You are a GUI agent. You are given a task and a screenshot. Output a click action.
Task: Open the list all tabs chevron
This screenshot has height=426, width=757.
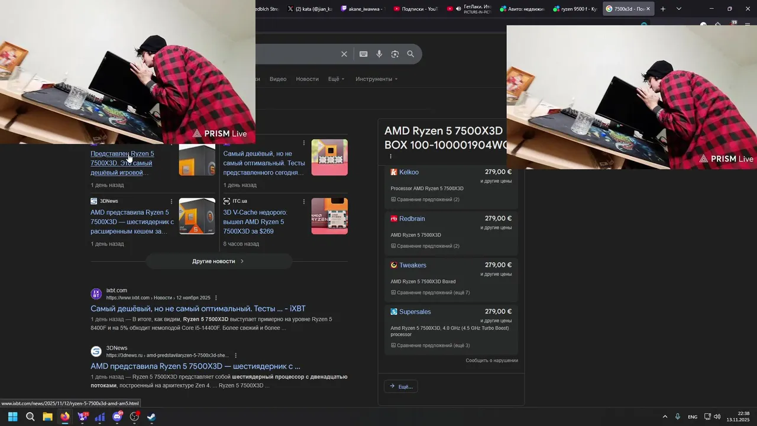[x=679, y=9]
